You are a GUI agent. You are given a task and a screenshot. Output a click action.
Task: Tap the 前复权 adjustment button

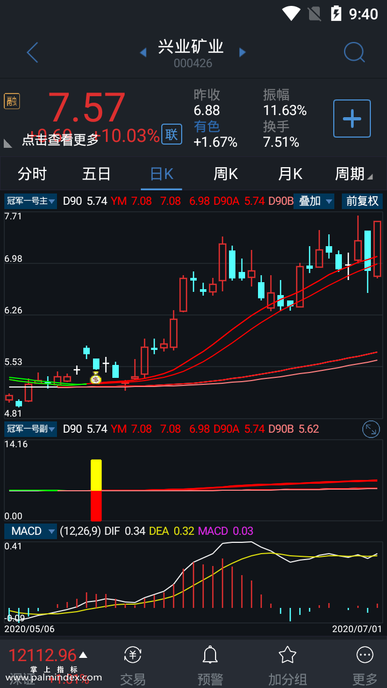(362, 202)
